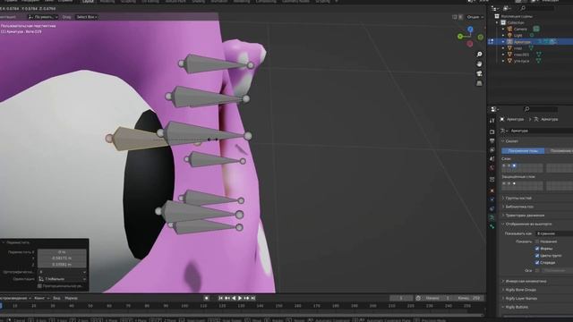
Task: Toggle the third (active) armature layer under Слои
Action: pyautogui.click(x=514, y=165)
